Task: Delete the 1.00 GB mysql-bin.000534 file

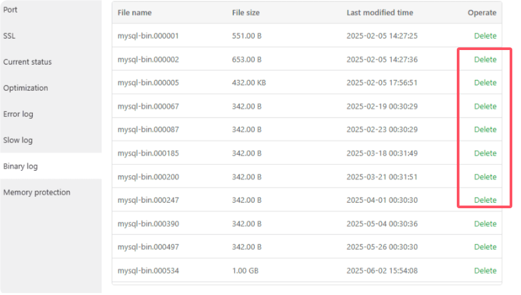Action: tap(485, 270)
